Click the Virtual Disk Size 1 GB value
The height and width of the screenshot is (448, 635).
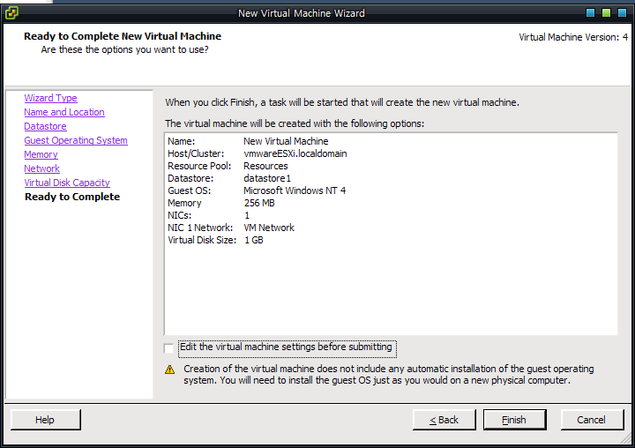coord(254,240)
